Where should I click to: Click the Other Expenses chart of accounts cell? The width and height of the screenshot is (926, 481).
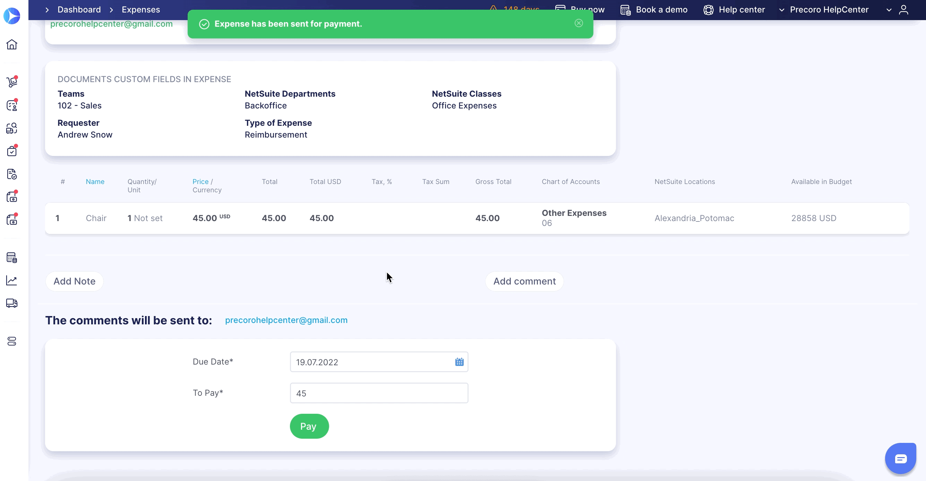(574, 218)
